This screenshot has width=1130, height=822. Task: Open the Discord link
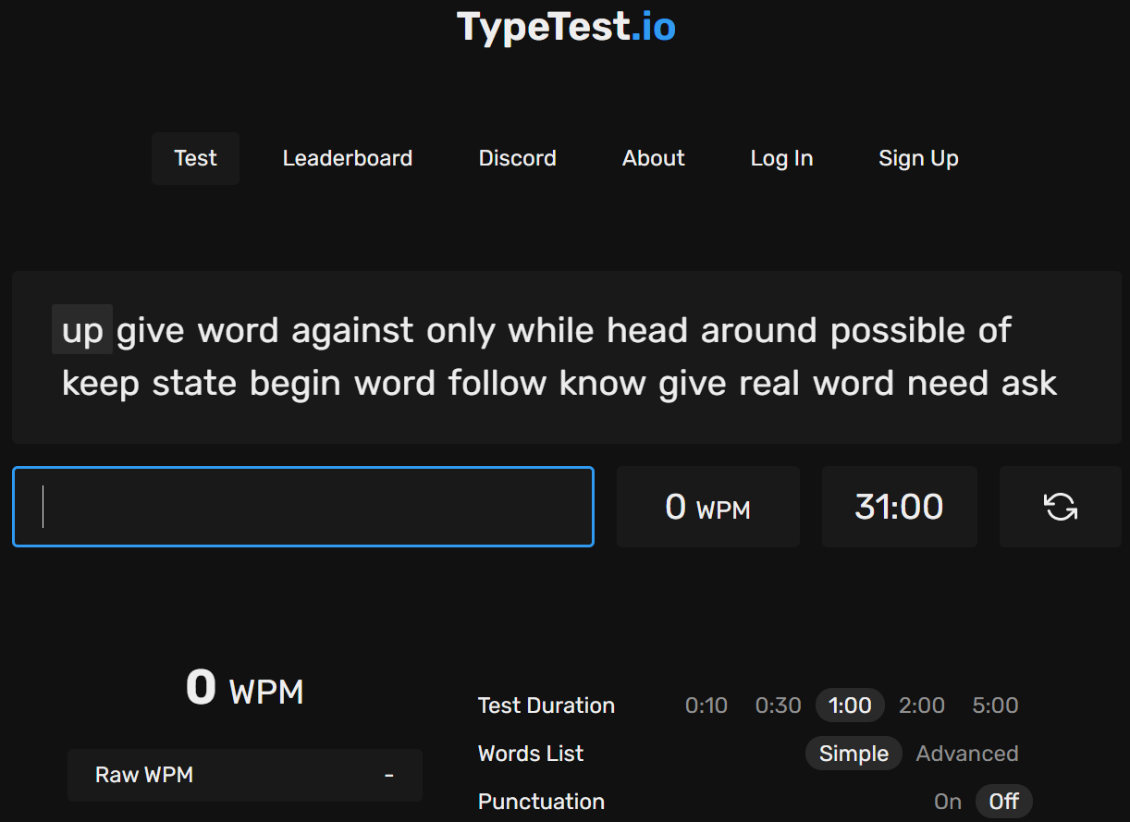tap(517, 158)
